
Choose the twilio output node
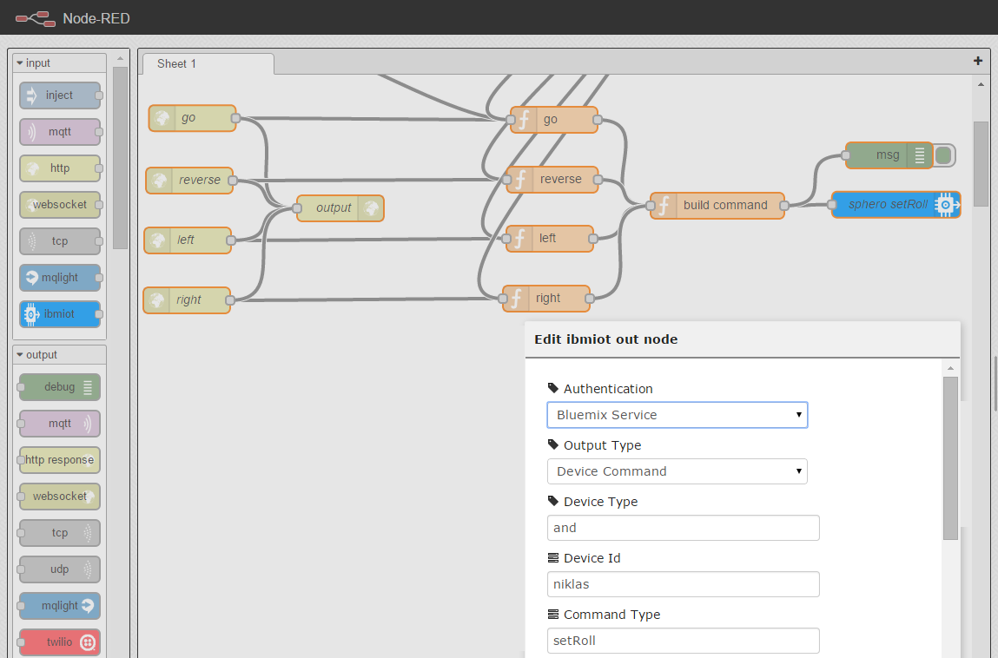(60, 642)
